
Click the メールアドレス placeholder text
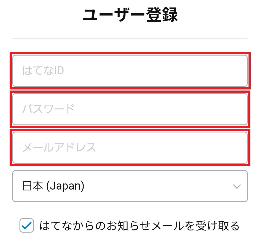tap(59, 148)
